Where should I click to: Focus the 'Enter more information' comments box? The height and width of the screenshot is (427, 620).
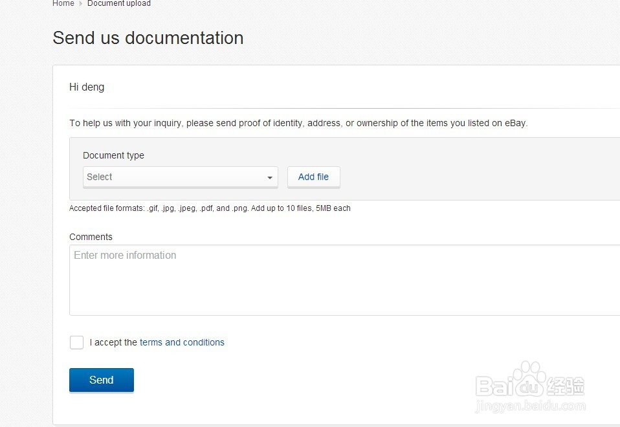point(343,279)
